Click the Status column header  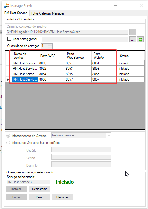[x=131, y=56]
